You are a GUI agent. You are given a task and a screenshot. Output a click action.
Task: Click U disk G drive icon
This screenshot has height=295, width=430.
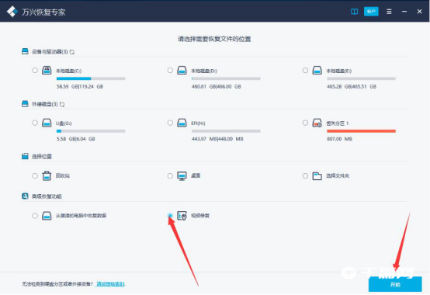47,123
